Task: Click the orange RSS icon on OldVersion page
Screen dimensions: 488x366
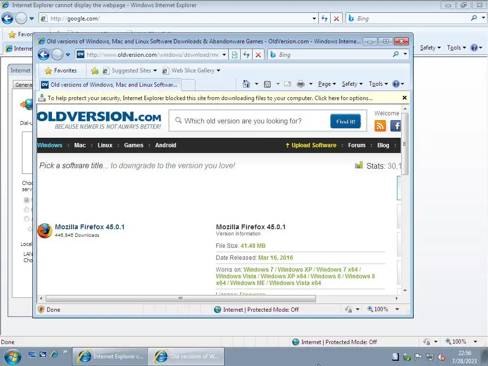Action: click(380, 126)
